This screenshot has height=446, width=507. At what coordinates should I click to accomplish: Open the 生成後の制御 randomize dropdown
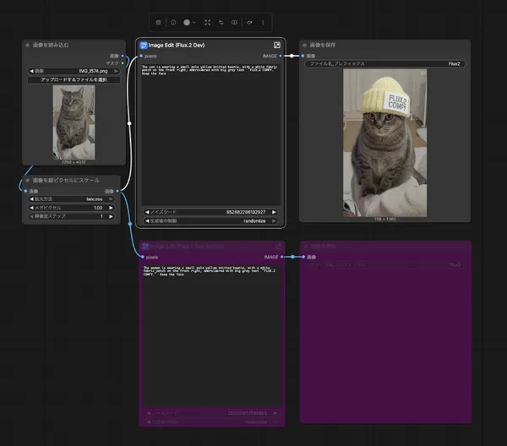pos(210,220)
